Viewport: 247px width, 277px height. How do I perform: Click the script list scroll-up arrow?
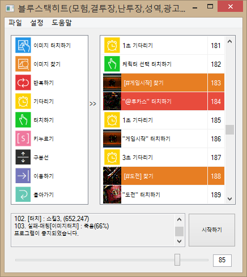(x=229, y=41)
